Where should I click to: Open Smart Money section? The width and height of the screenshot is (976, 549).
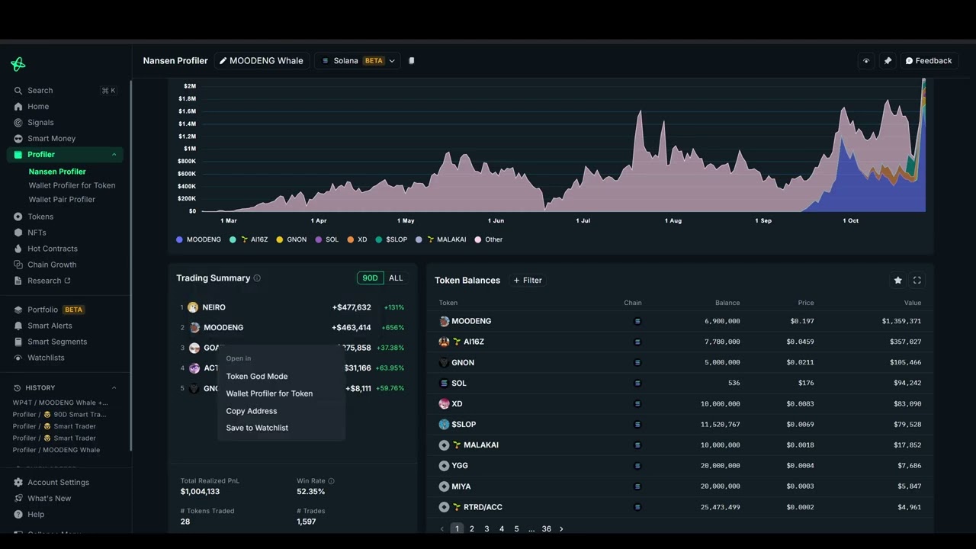(x=51, y=139)
